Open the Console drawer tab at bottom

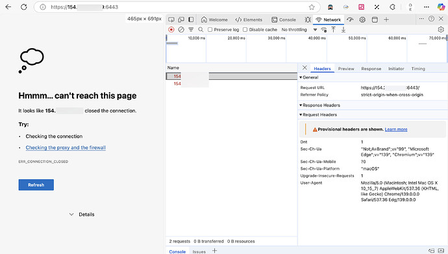[x=177, y=251]
